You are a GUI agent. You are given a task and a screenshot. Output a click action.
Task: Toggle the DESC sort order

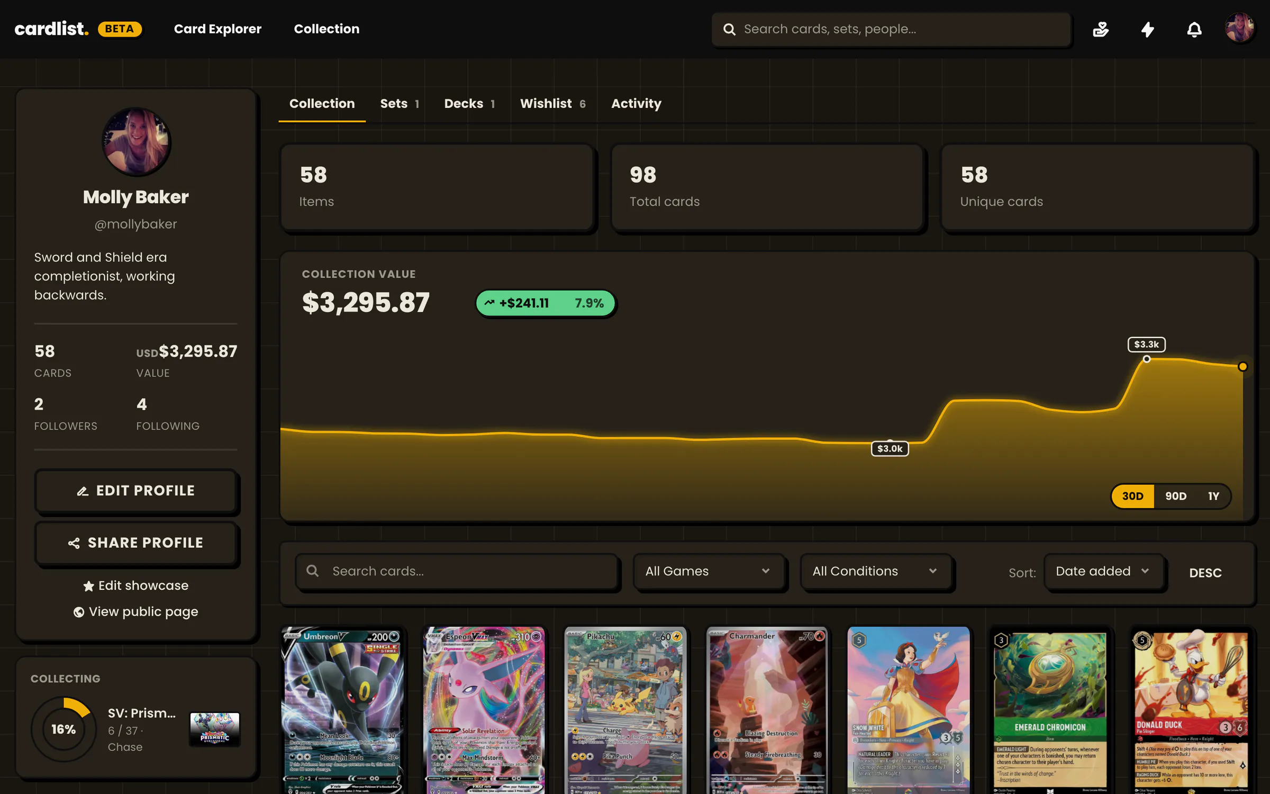1205,573
